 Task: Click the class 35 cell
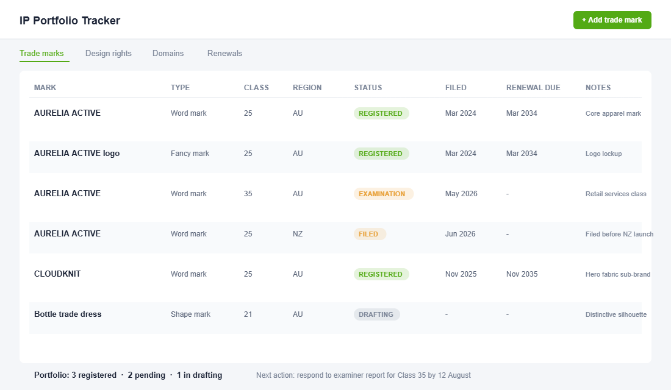point(248,193)
